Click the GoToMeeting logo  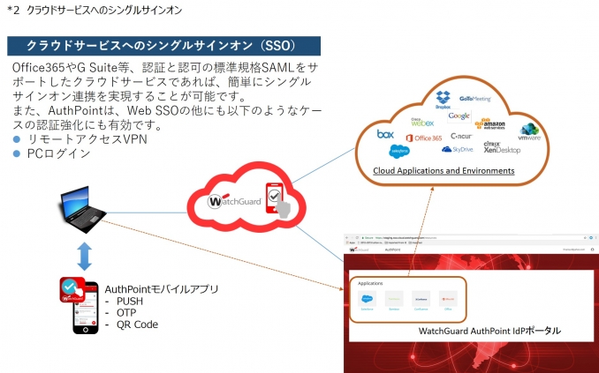pyautogui.click(x=474, y=99)
